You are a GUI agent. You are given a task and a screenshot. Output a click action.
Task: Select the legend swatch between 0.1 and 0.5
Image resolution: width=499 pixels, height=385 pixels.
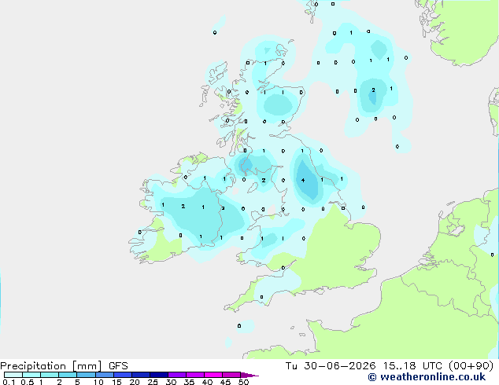point(13,375)
